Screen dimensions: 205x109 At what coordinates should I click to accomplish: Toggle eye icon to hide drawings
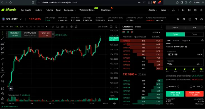click(x=3, y=103)
